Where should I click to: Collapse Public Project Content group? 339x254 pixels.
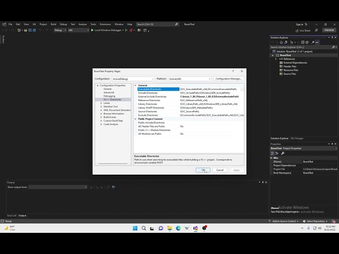(136, 119)
